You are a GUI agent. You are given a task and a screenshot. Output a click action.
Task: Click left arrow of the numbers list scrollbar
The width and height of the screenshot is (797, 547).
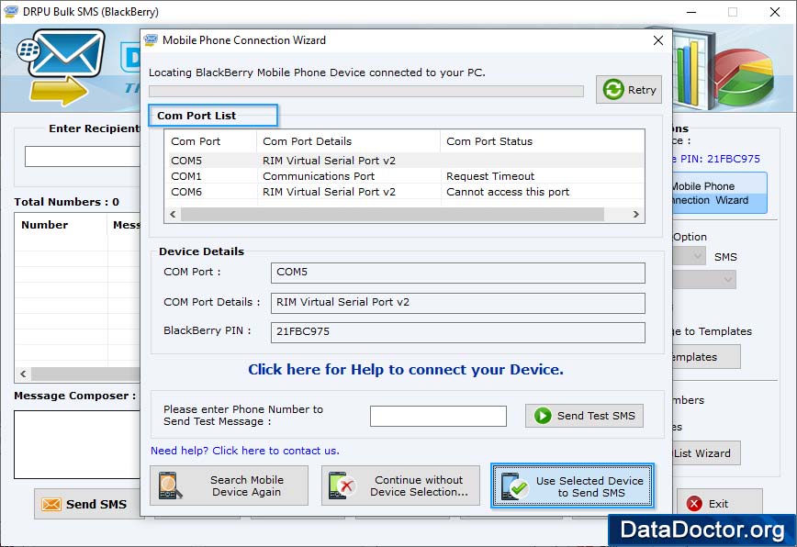tap(23, 374)
